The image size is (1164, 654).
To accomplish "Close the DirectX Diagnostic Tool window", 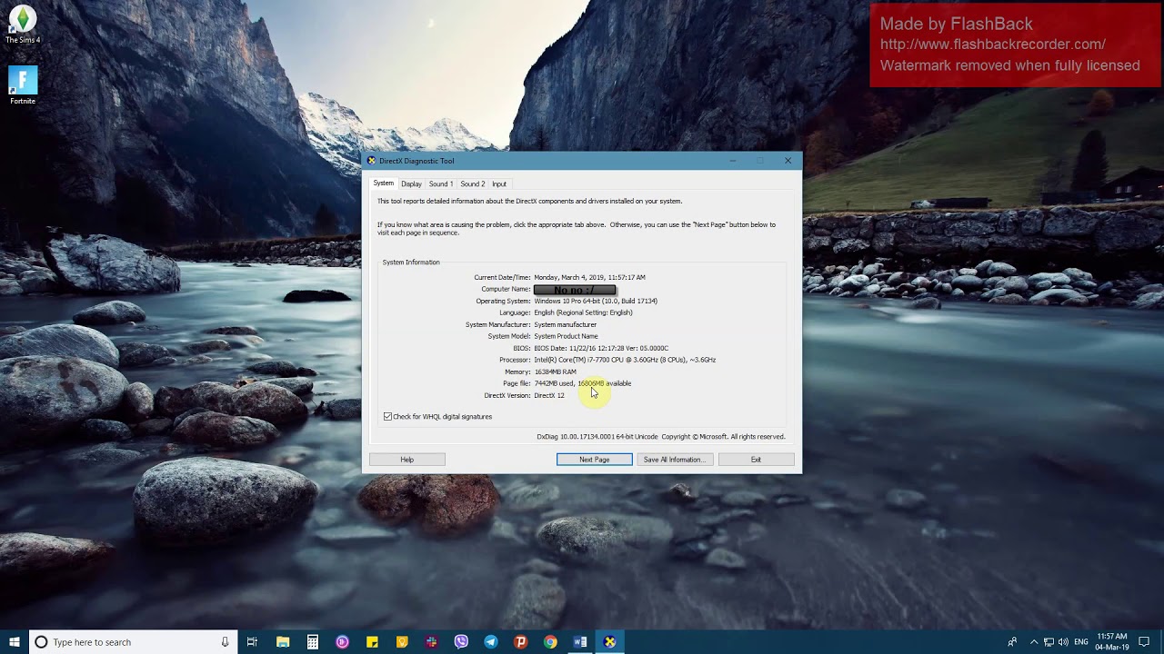I will (788, 161).
